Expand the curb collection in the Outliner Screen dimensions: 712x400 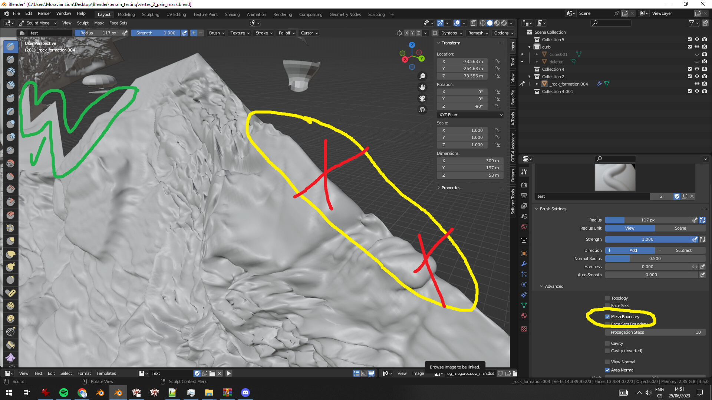pyautogui.click(x=530, y=47)
